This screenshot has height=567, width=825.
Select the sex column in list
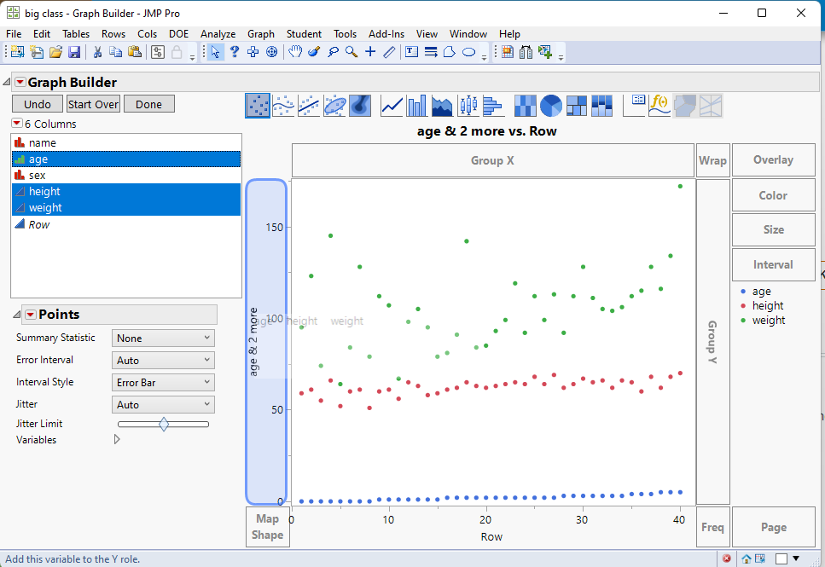[x=37, y=175]
